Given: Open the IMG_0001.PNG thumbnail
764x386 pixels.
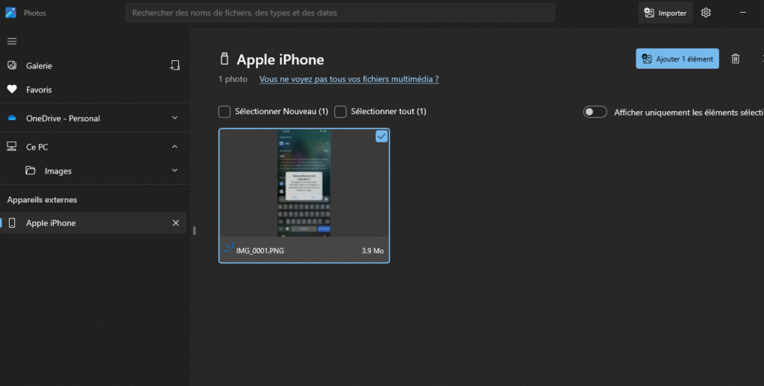Looking at the screenshot, I should tap(304, 183).
